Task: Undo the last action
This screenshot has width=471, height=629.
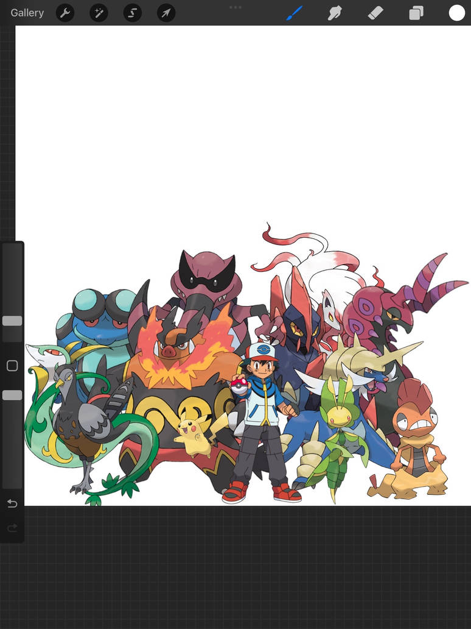Action: click(12, 503)
